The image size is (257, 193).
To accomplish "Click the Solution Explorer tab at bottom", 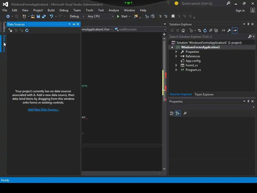I will coord(181,94).
